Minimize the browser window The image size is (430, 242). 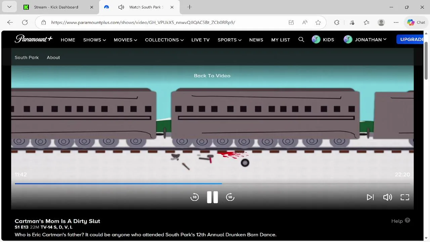391,7
